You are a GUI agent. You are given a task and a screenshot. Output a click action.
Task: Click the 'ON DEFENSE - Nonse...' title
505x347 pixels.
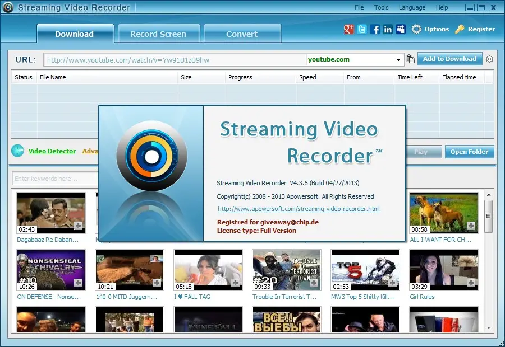click(x=49, y=297)
